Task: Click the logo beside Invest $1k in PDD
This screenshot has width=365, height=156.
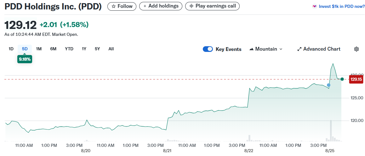Action: tap(315, 7)
